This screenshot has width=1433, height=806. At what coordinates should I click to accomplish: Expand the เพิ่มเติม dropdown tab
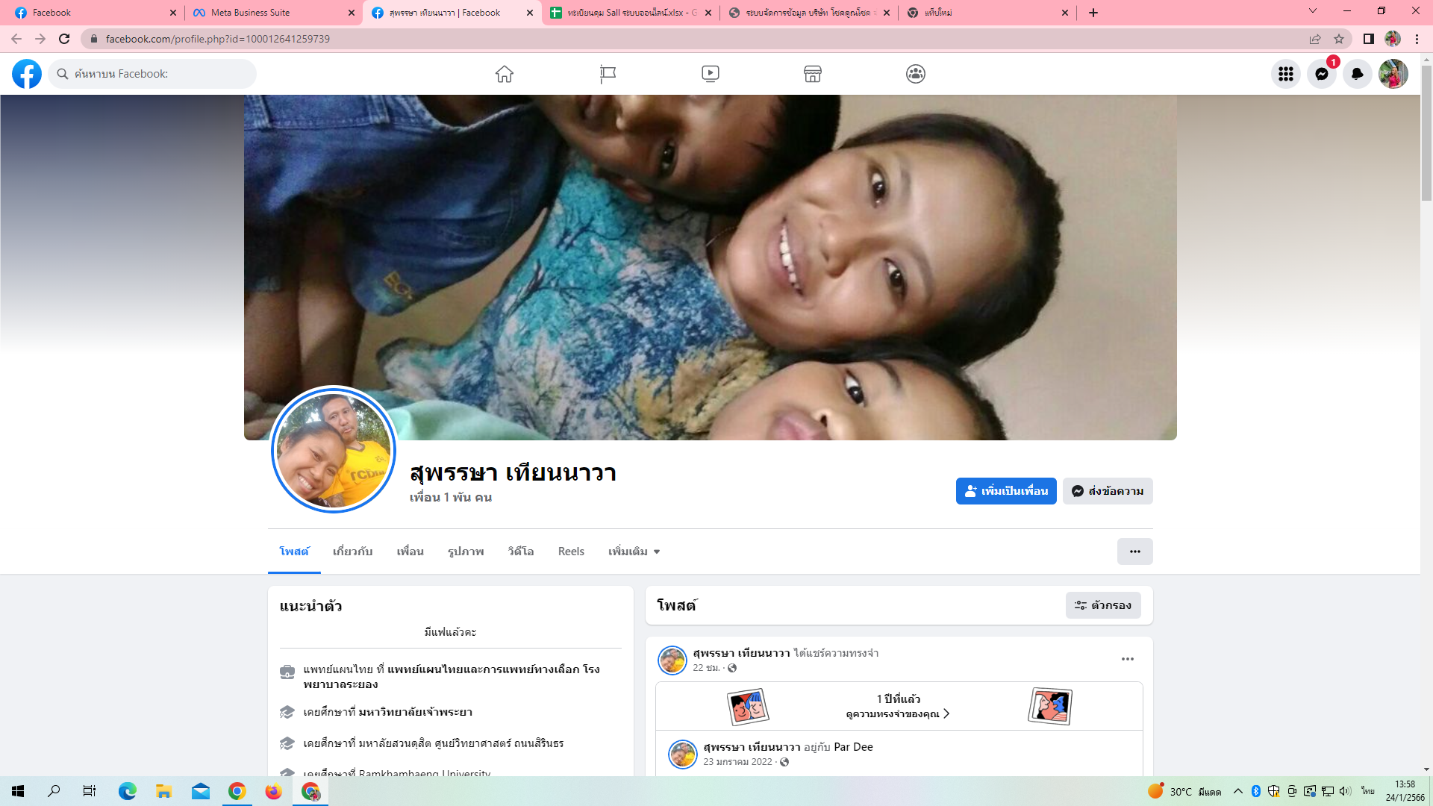click(634, 552)
